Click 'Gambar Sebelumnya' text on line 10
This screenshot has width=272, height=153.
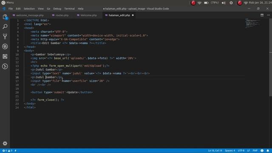pos(50,54)
